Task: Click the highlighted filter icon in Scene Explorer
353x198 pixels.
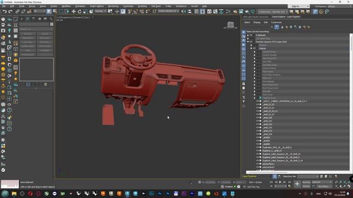Action: [x=277, y=27]
